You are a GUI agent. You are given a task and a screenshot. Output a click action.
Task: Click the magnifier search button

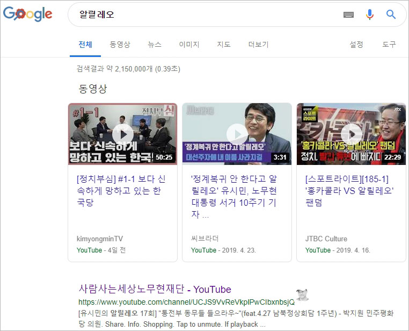[391, 15]
